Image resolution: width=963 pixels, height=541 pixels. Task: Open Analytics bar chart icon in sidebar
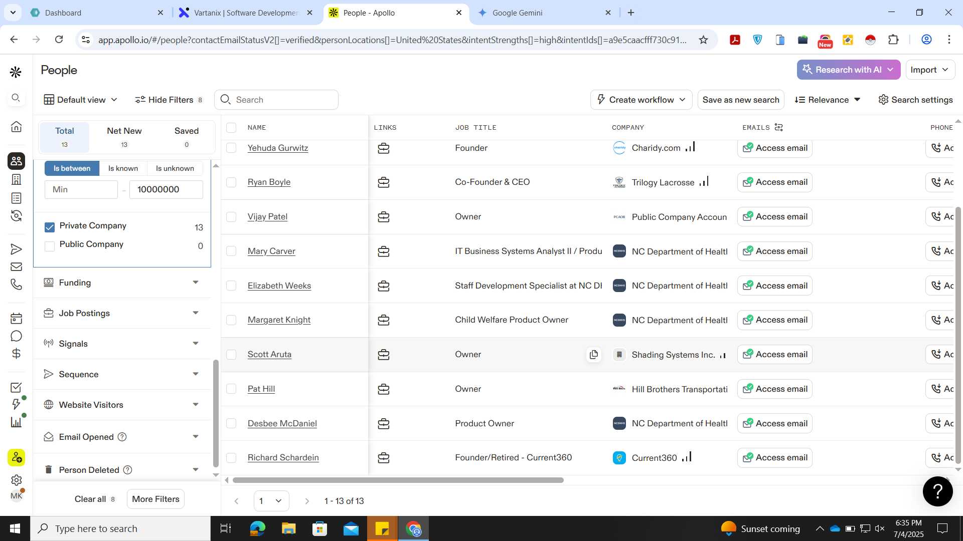click(x=16, y=422)
